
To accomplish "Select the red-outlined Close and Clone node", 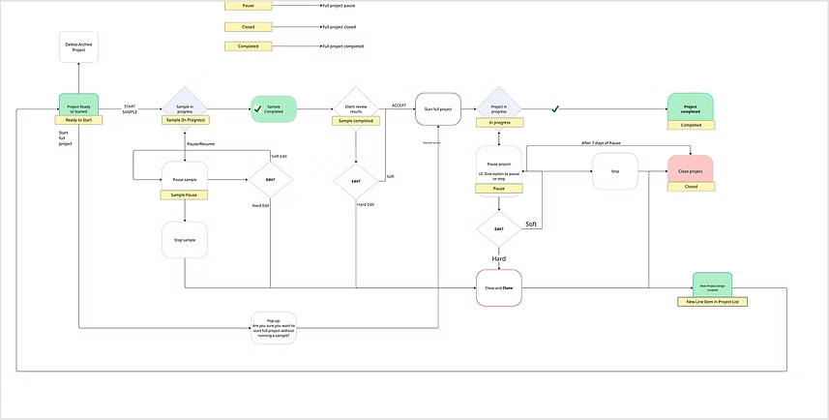I will (499, 287).
